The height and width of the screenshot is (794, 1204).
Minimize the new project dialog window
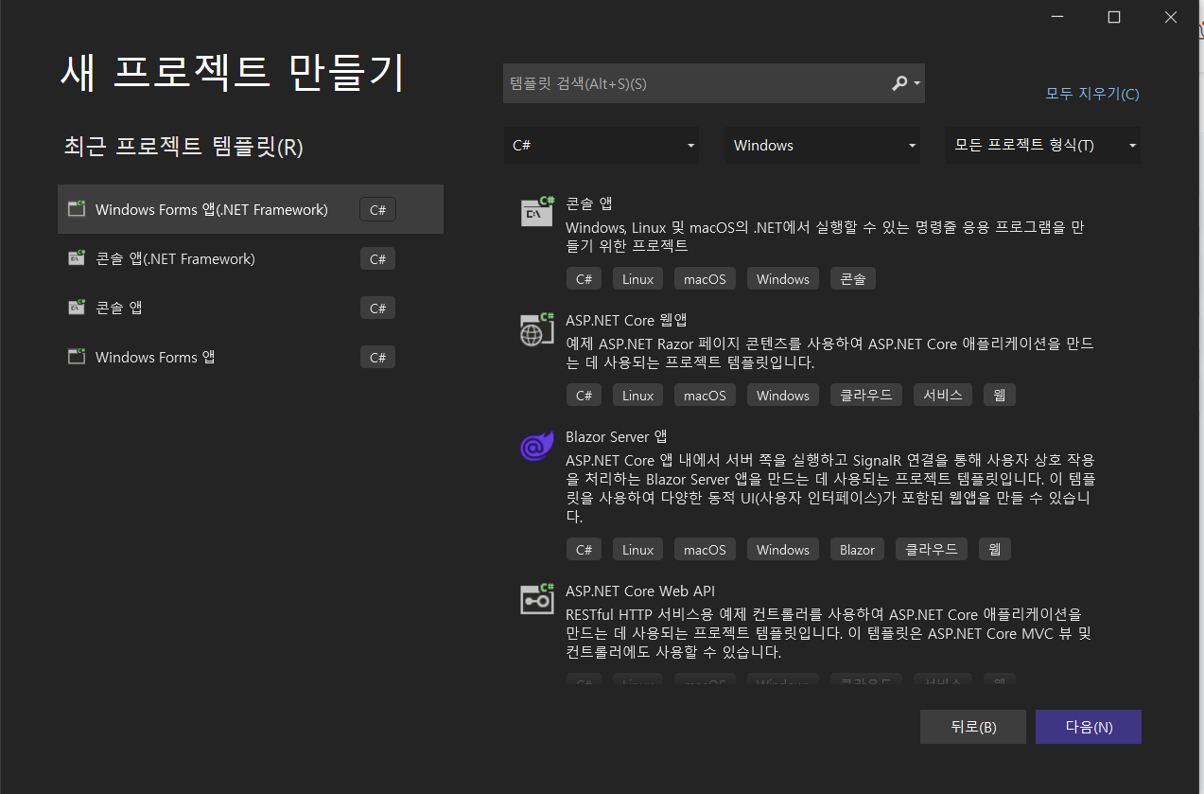tap(1057, 17)
